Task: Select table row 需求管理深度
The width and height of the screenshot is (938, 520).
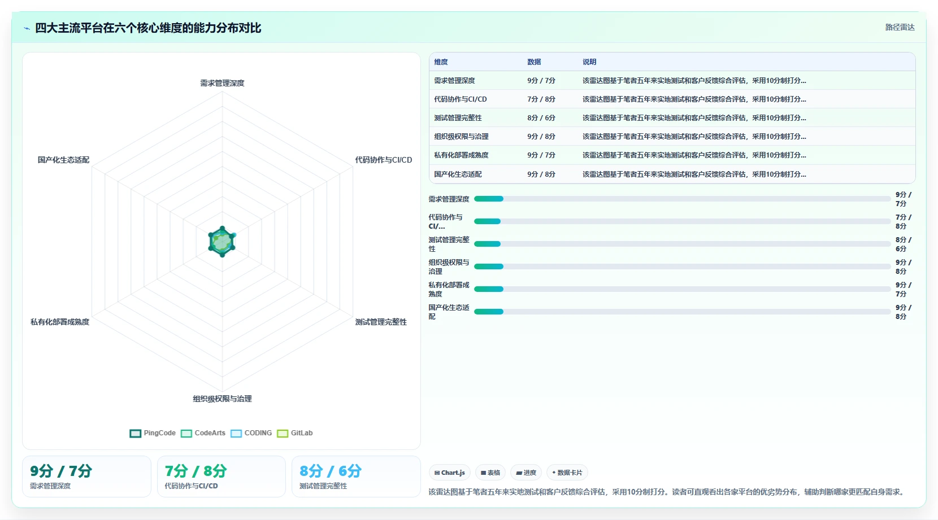Action: click(672, 81)
